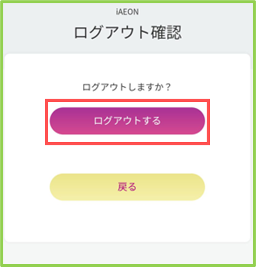Return to previous screen with 戻る
Screen dimensions: 256x267
[127, 187]
